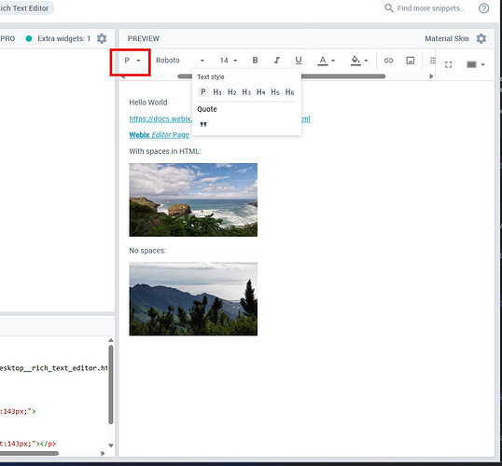The image size is (502, 466).
Task: Select the ocean coast image
Action: click(193, 199)
